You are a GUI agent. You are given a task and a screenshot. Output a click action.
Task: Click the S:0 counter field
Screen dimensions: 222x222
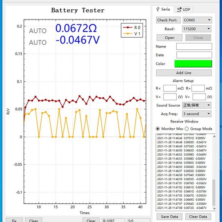(x=139, y=220)
